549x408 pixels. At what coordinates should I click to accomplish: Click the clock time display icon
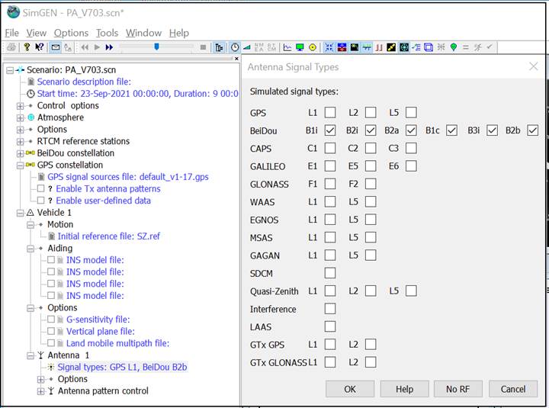(235, 47)
